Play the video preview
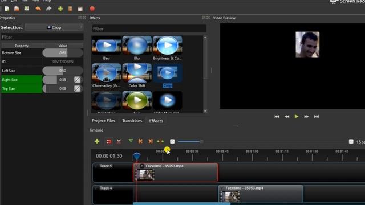 [297, 116]
